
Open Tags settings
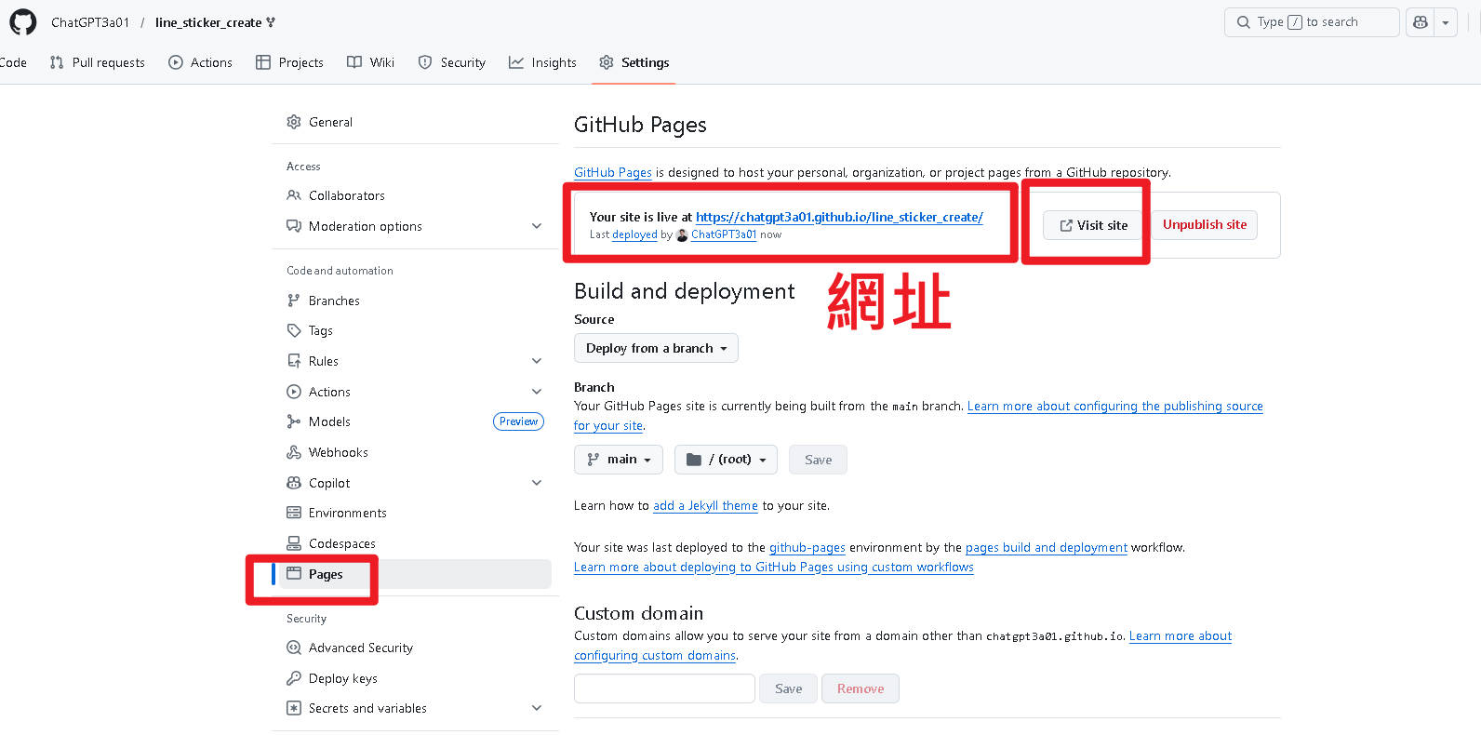coord(415,330)
